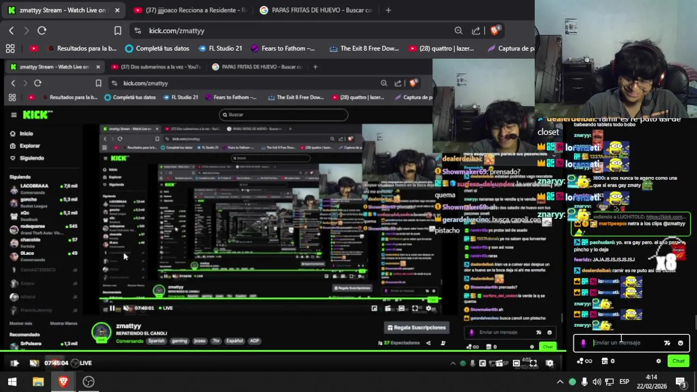This screenshot has height=392, width=697.
Task: Toggle mute on outer player at 07:45:04
Action: point(34,363)
